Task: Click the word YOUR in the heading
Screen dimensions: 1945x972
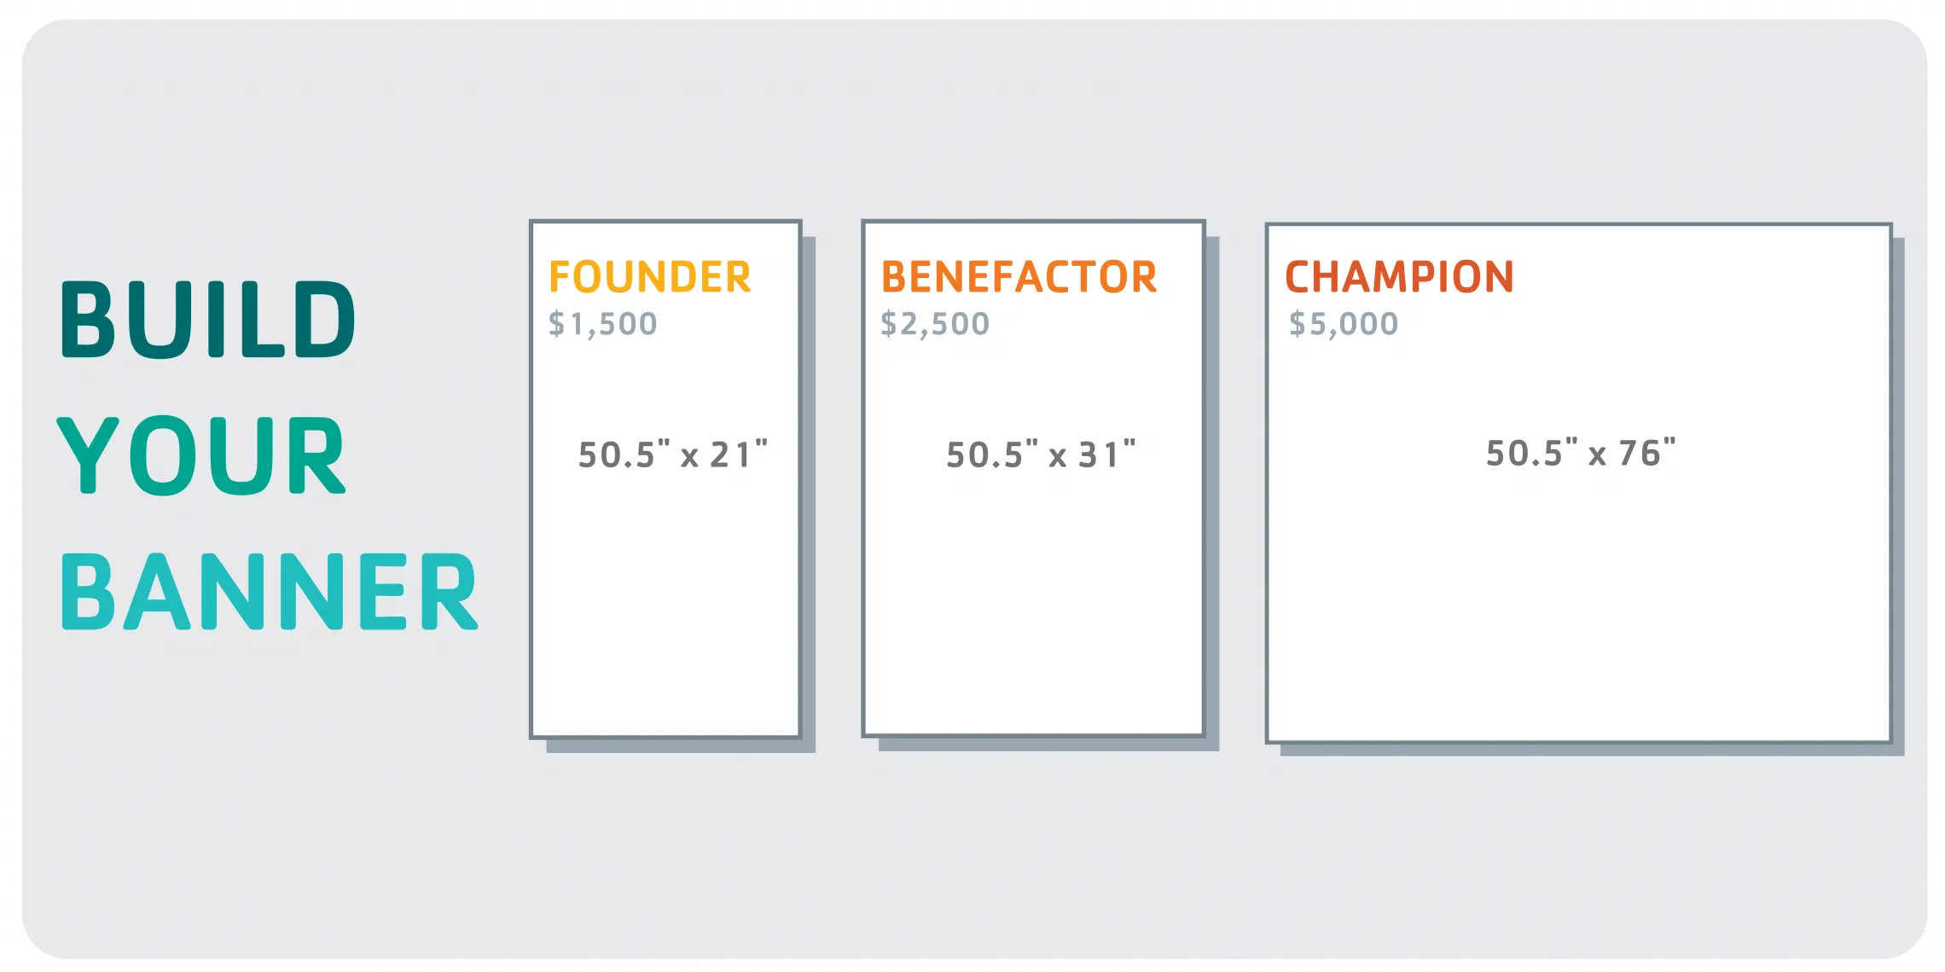Action: [x=201, y=455]
